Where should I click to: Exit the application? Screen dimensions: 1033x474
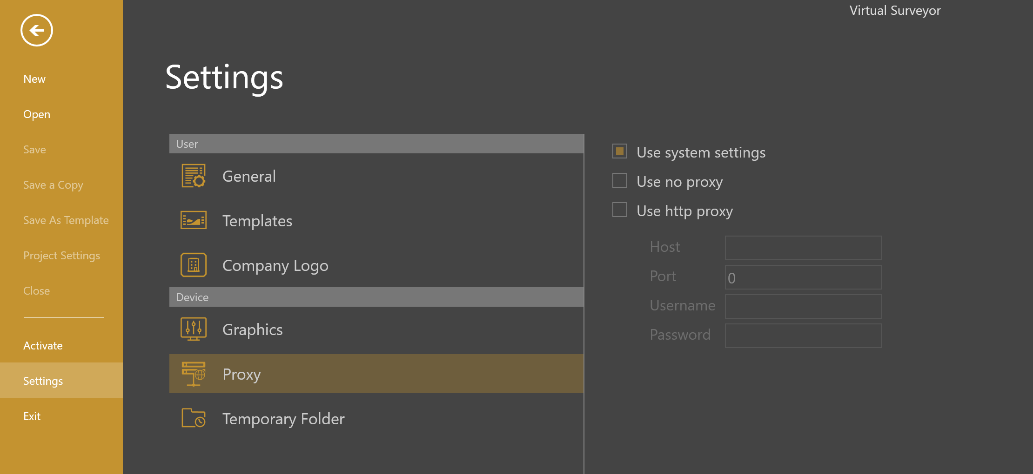pyautogui.click(x=32, y=416)
